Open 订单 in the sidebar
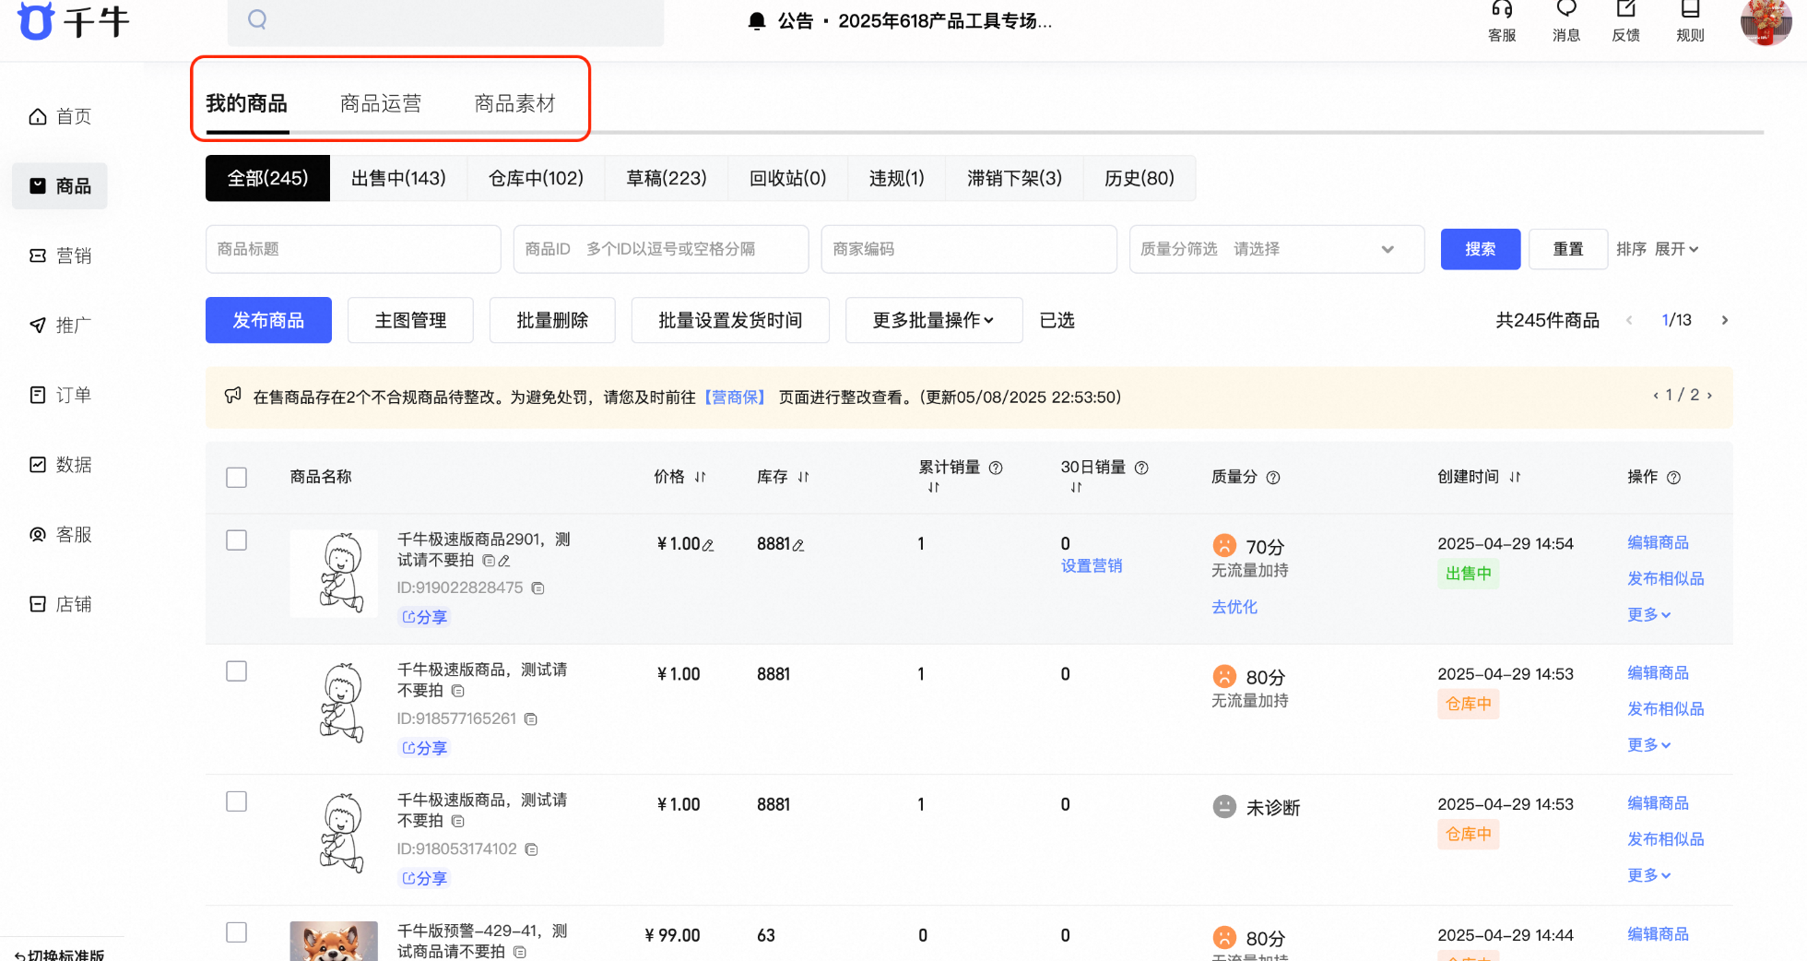This screenshot has height=961, width=1807. tap(60, 395)
